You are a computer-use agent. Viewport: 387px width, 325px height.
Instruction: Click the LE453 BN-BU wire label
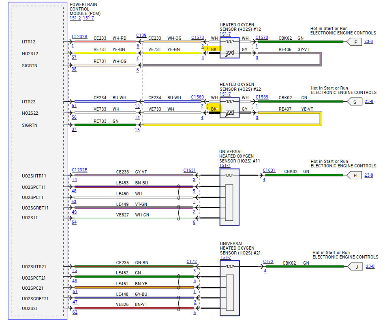click(132, 183)
